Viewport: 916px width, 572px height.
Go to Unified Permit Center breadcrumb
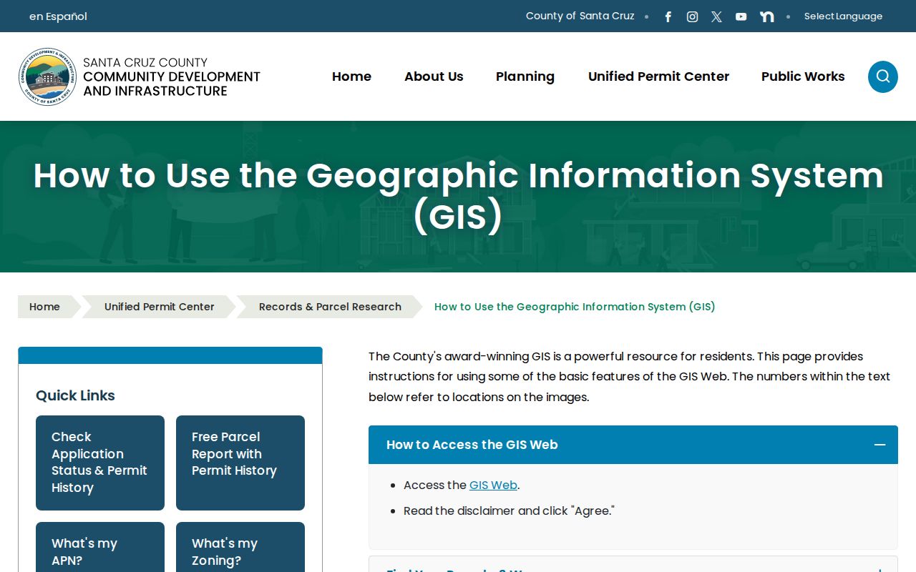click(x=159, y=307)
